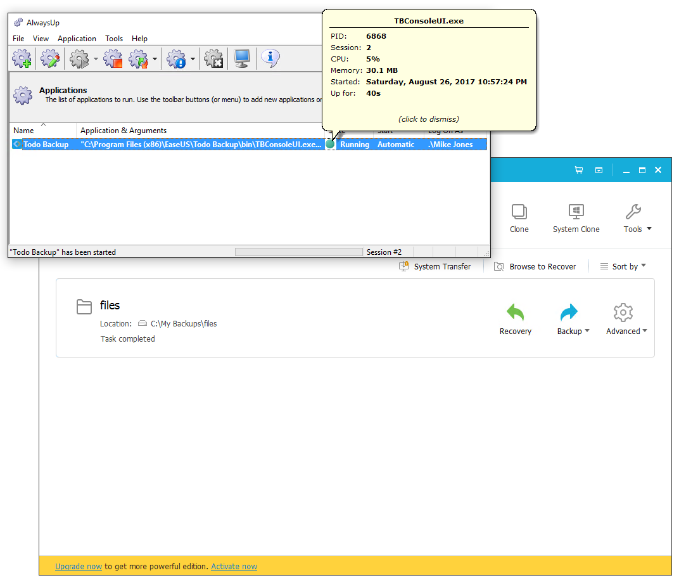Screen dimensions: 679x580
Task: Click the computer monitor toolbar icon in AlwaysUp
Action: click(x=241, y=58)
